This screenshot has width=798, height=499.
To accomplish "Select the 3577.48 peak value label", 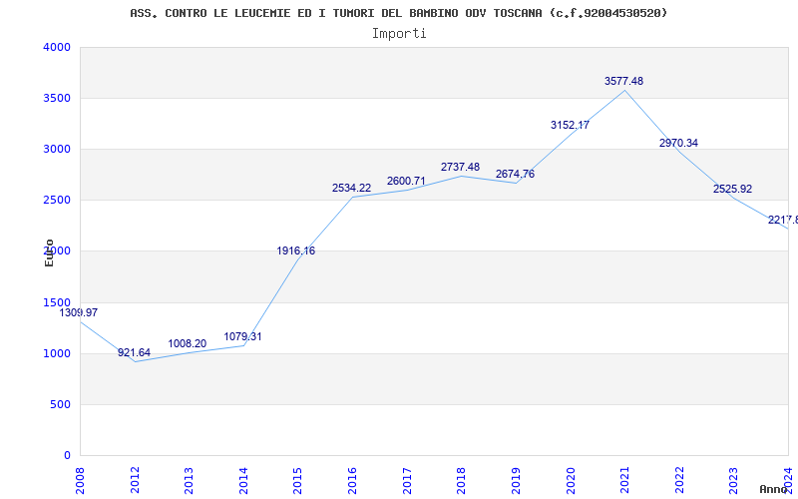I will (x=624, y=81).
